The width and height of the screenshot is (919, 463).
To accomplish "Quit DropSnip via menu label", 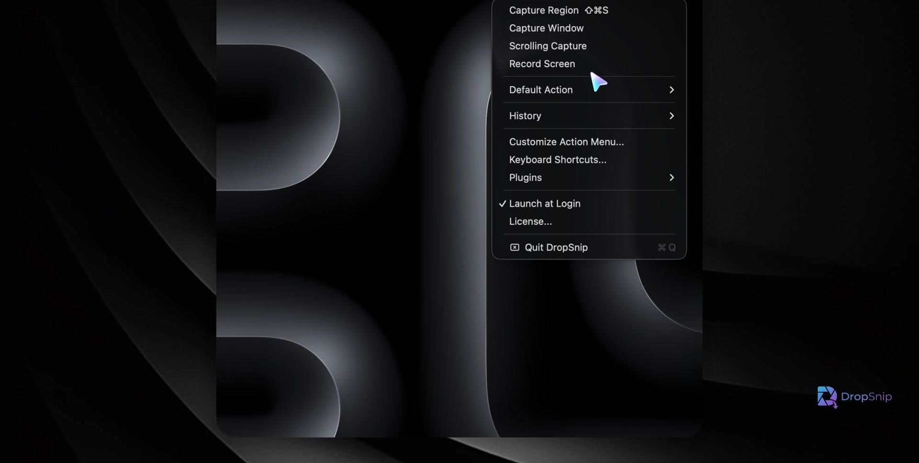I will (x=556, y=247).
